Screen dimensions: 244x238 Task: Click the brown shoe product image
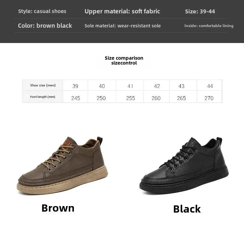point(62,166)
